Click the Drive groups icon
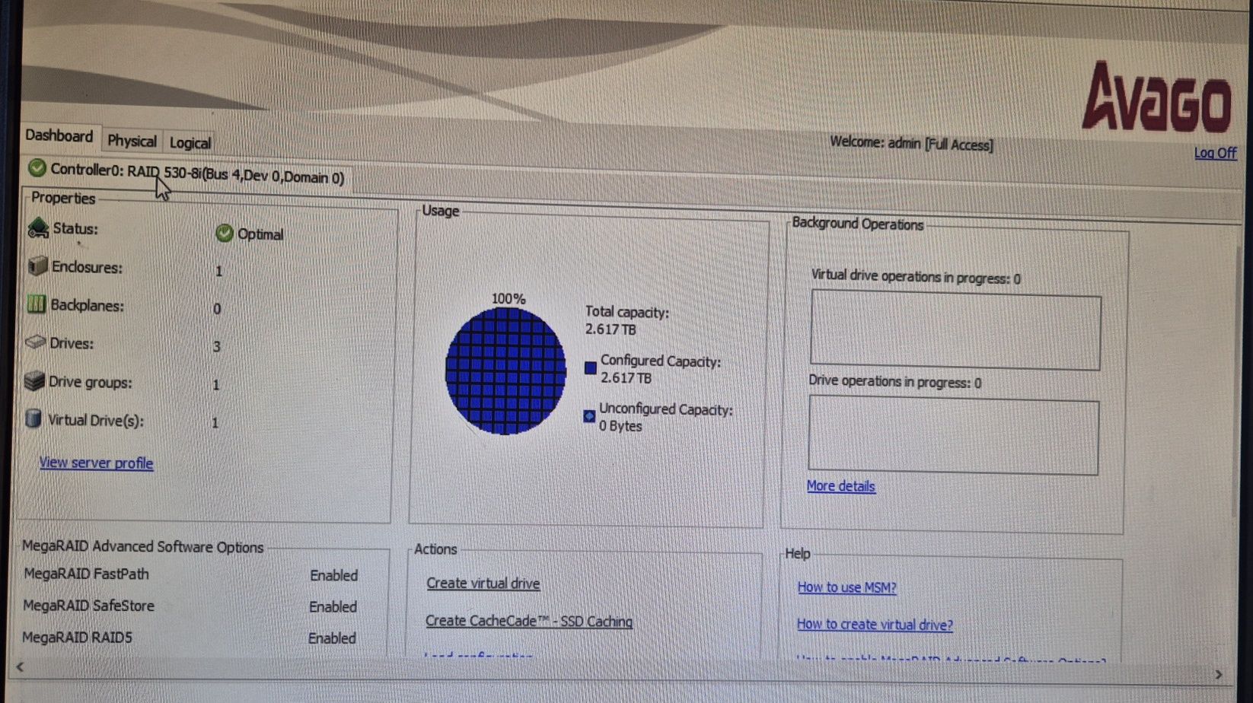The height and width of the screenshot is (703, 1253). [x=34, y=380]
